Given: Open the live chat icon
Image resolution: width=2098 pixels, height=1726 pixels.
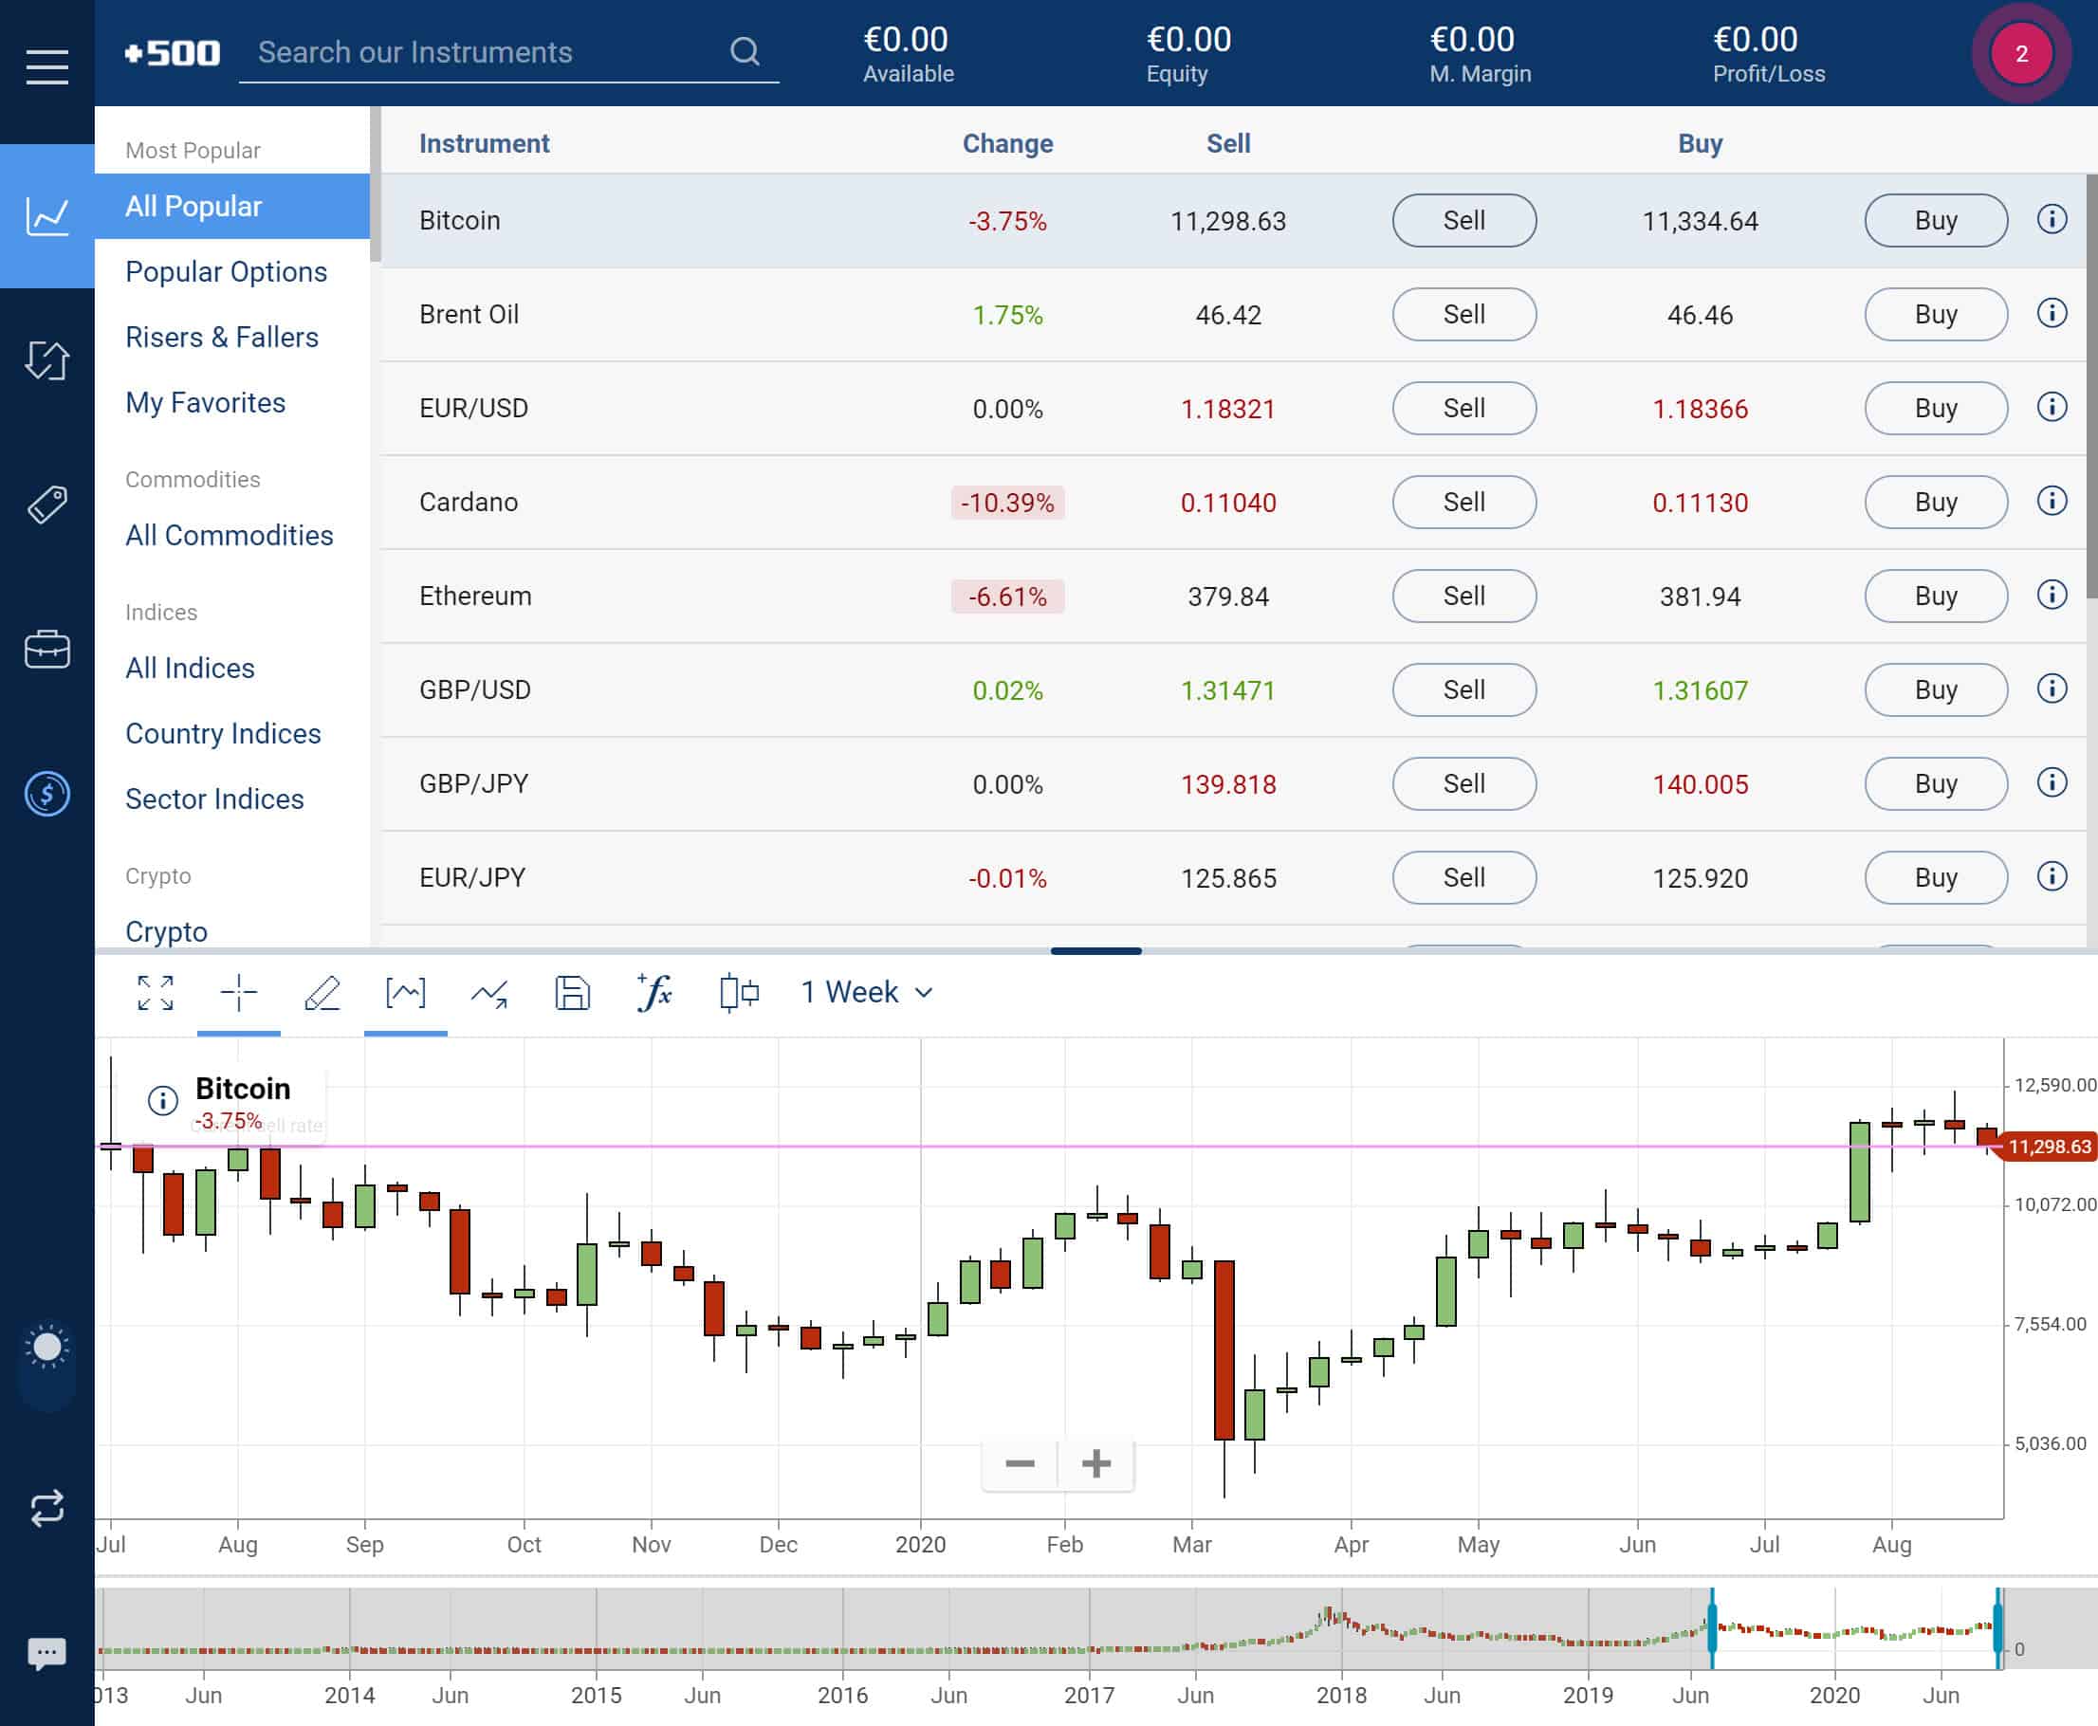Looking at the screenshot, I should tap(46, 1653).
